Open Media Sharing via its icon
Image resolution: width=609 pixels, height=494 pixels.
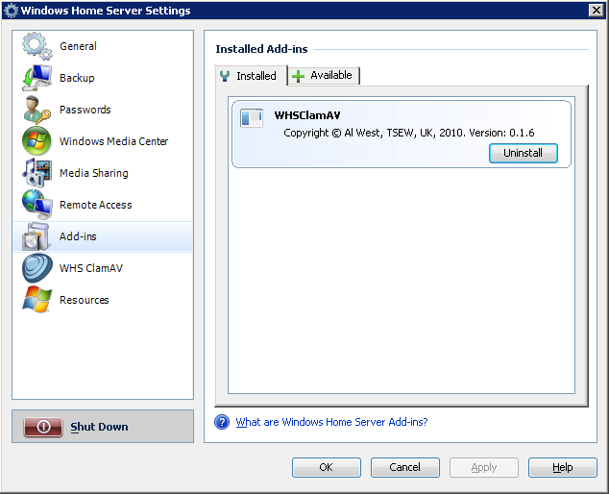[x=37, y=173]
